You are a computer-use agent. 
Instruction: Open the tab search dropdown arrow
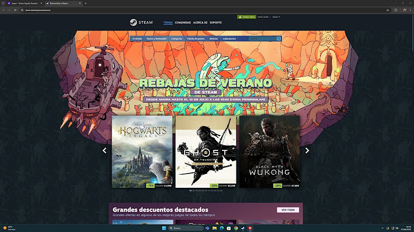3,3
